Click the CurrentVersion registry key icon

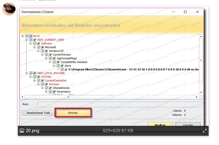(50, 55)
